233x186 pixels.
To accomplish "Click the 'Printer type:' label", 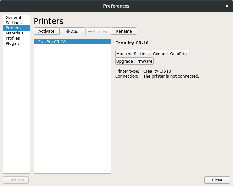I will 127,71.
